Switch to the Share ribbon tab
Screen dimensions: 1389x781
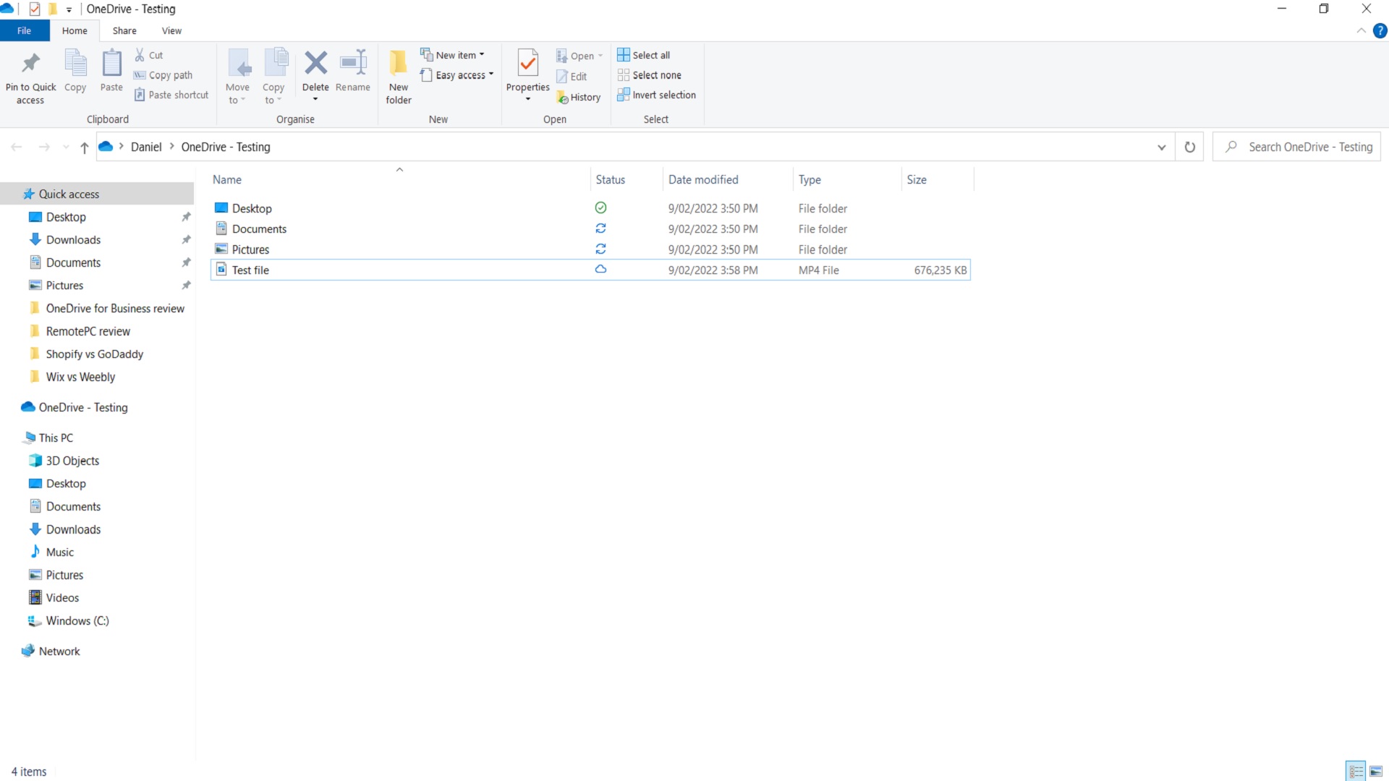tap(124, 31)
